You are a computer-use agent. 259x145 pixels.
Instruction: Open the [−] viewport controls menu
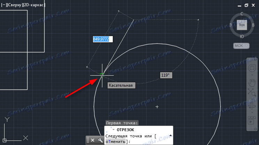[4, 5]
